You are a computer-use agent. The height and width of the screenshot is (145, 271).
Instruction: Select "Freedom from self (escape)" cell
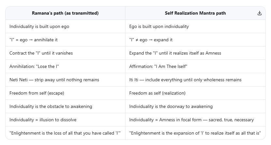tap(37, 93)
